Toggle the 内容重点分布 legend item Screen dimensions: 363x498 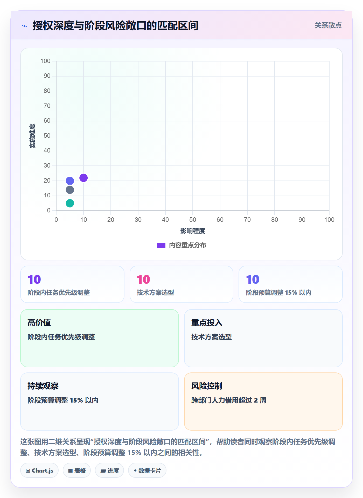click(181, 245)
